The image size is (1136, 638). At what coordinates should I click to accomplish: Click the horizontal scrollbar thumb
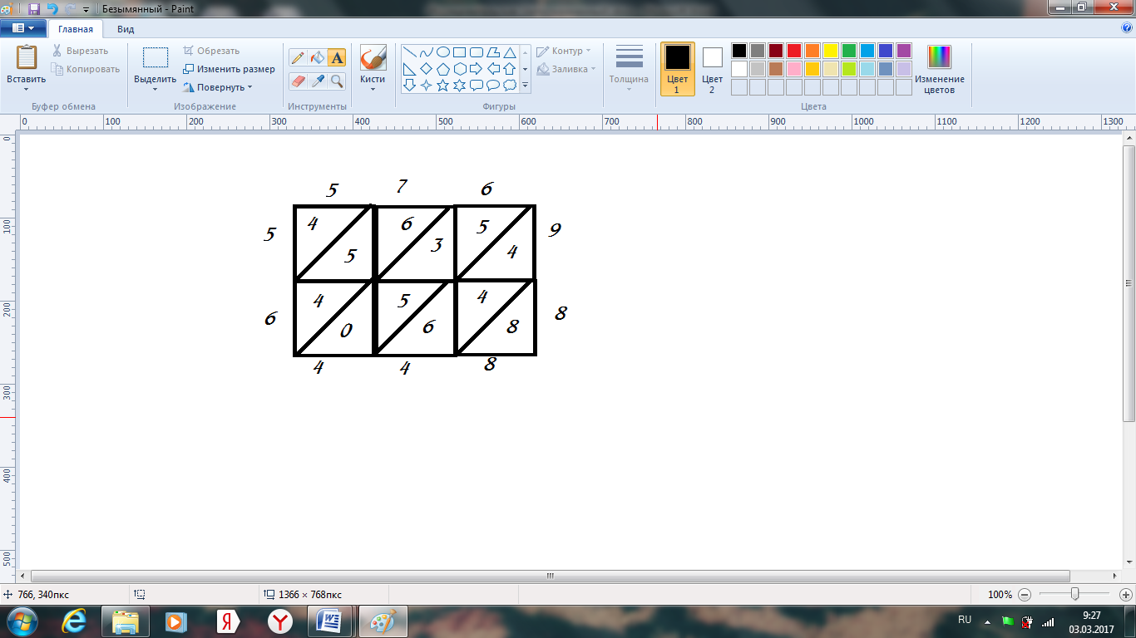[551, 576]
